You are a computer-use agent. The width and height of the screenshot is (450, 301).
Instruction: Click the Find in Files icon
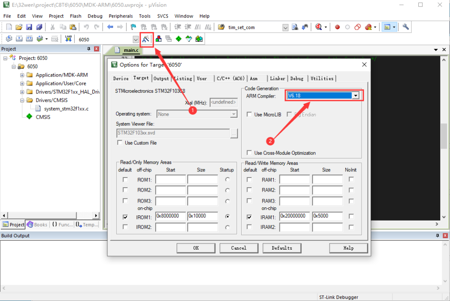tap(221, 27)
